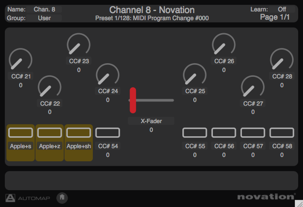The width and height of the screenshot is (303, 207).
Task: Open the Group field showing User
Action: [x=44, y=18]
